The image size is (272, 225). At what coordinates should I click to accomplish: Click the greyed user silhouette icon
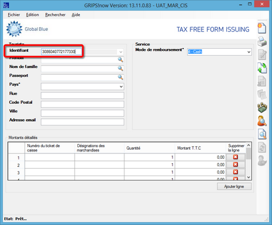pos(262,161)
